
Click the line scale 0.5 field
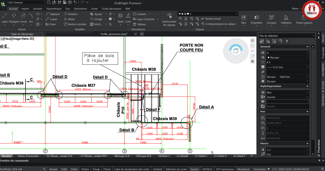pyautogui.click(x=287, y=62)
